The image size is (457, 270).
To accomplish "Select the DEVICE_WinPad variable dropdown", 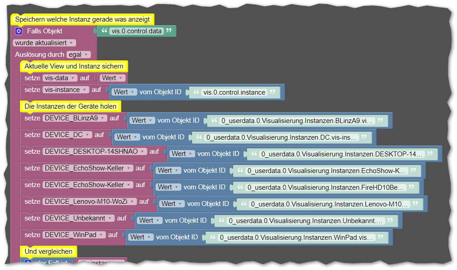I will click(74, 235).
